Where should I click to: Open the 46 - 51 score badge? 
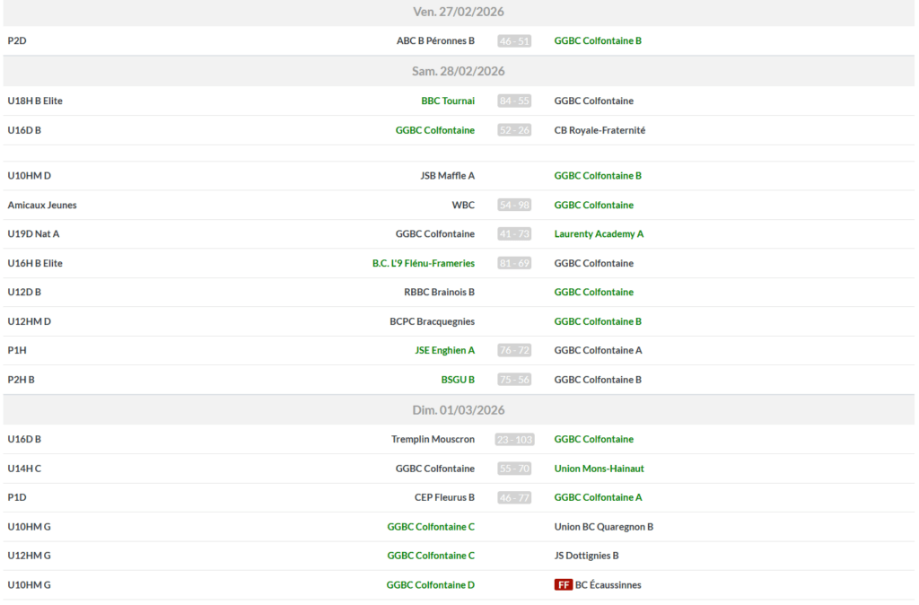[x=514, y=41]
